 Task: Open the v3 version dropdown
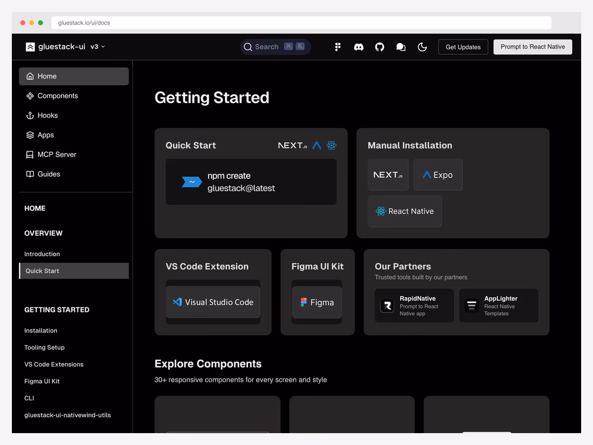(97, 46)
